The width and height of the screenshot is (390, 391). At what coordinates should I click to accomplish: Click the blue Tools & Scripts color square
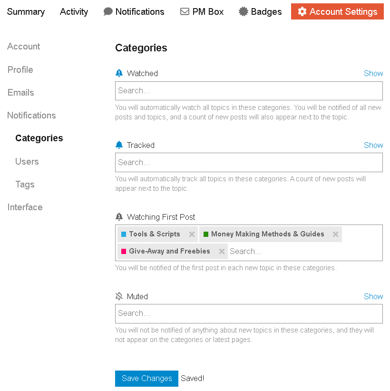tap(124, 234)
